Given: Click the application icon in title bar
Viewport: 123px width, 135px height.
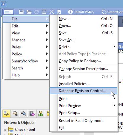Looking at the screenshot, I should 4,4.
